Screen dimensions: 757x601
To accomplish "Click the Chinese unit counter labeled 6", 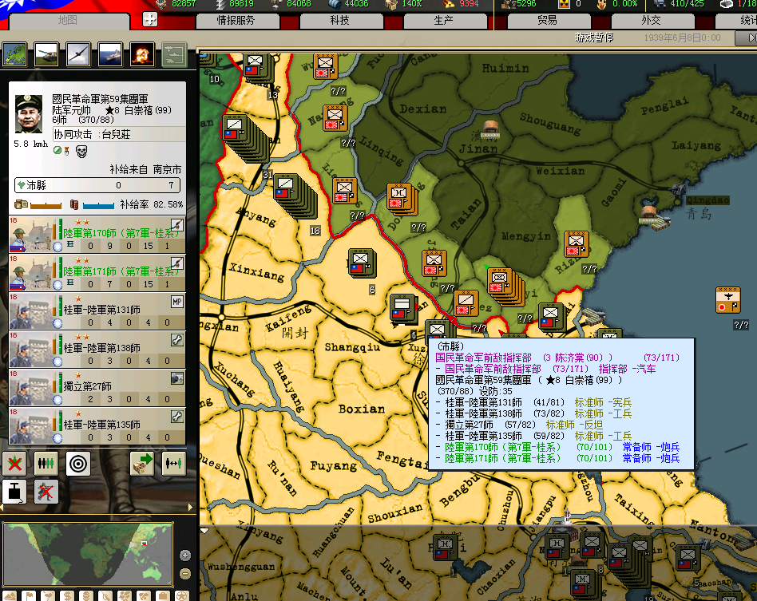I will [362, 263].
